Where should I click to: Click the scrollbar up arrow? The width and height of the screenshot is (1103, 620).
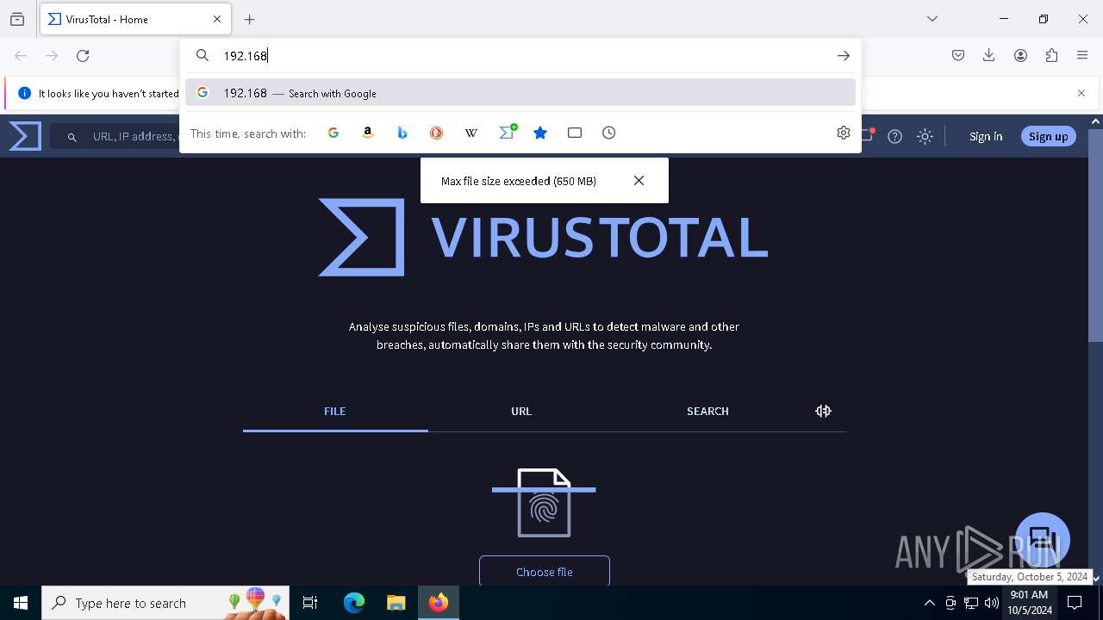coord(1095,121)
